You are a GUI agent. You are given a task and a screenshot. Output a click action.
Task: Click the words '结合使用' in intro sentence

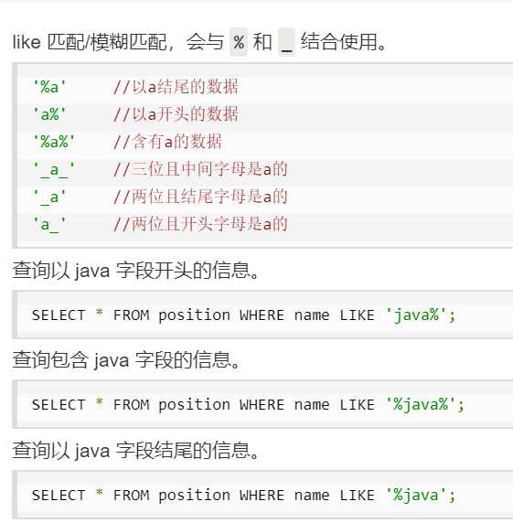pyautogui.click(x=339, y=42)
